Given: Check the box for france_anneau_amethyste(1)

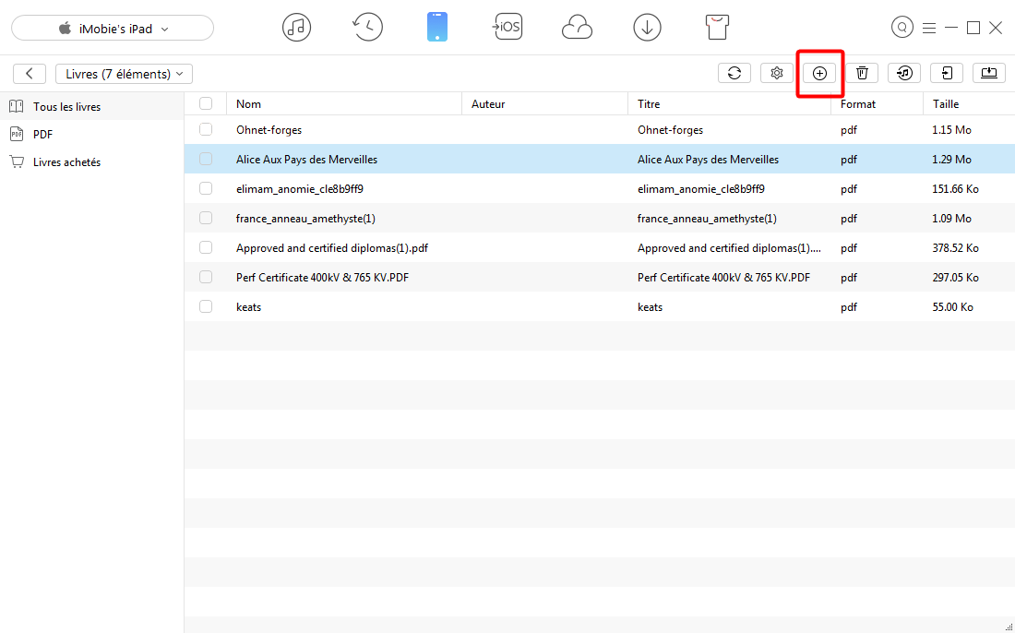Looking at the screenshot, I should point(206,218).
